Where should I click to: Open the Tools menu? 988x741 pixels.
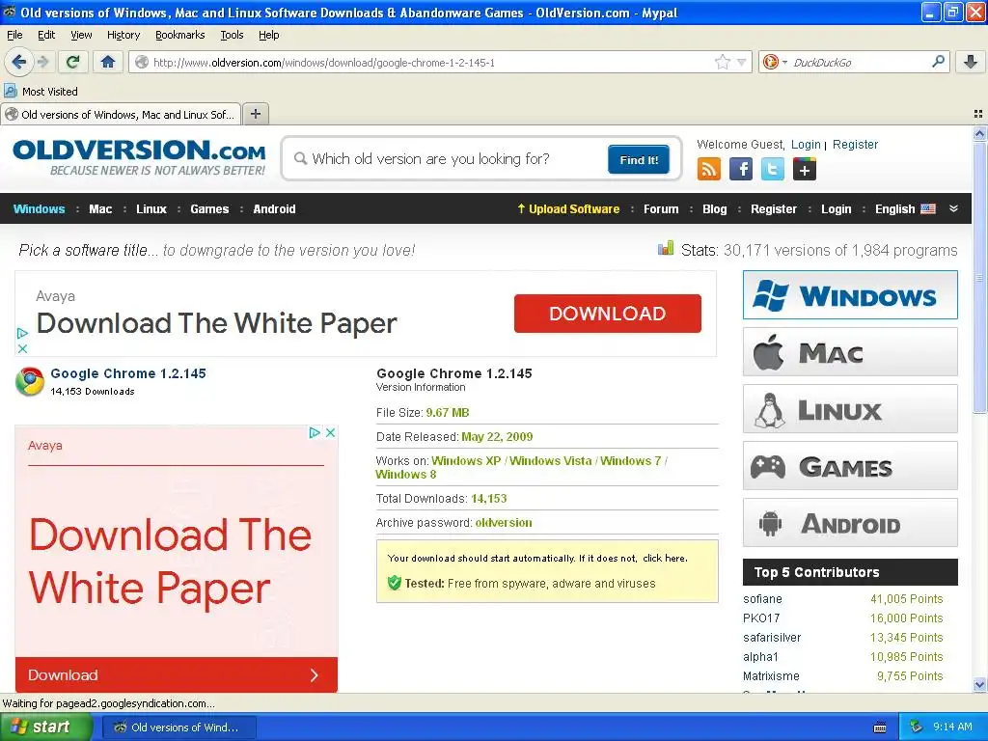pos(232,35)
